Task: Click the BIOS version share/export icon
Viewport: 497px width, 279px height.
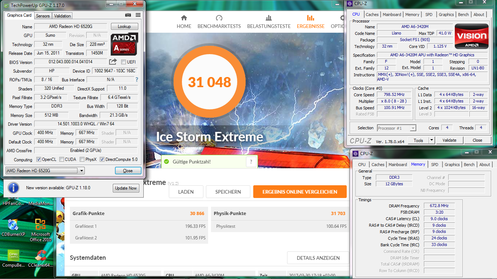Action: [x=113, y=62]
